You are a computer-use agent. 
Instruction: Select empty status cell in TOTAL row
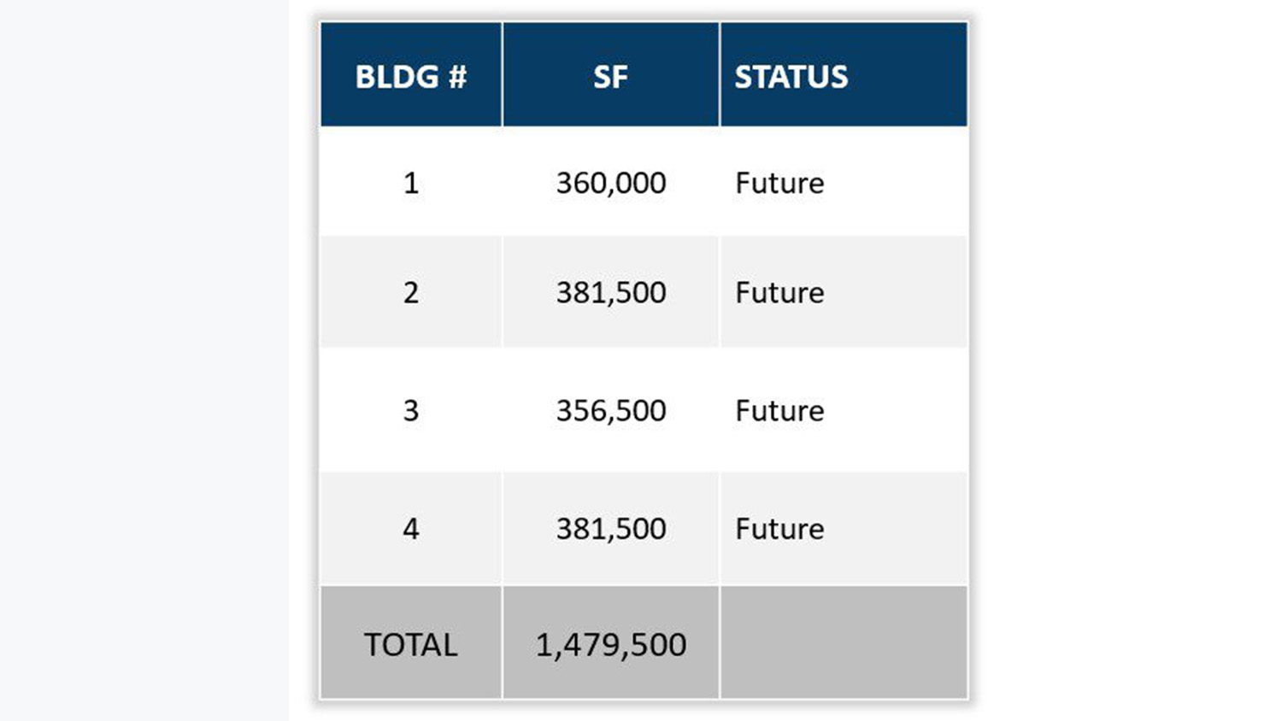point(844,644)
